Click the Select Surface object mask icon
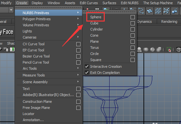The height and width of the screenshot is (124, 181). [x=149, y=11]
